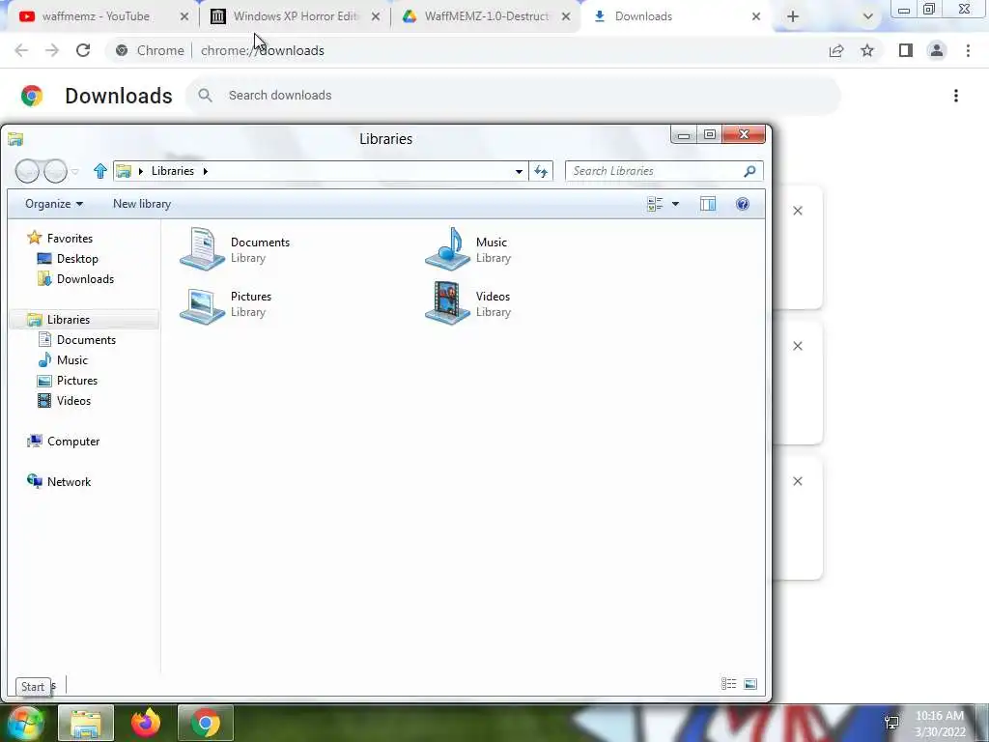Click Chrome's reload page button
The height and width of the screenshot is (742, 989).
(83, 50)
